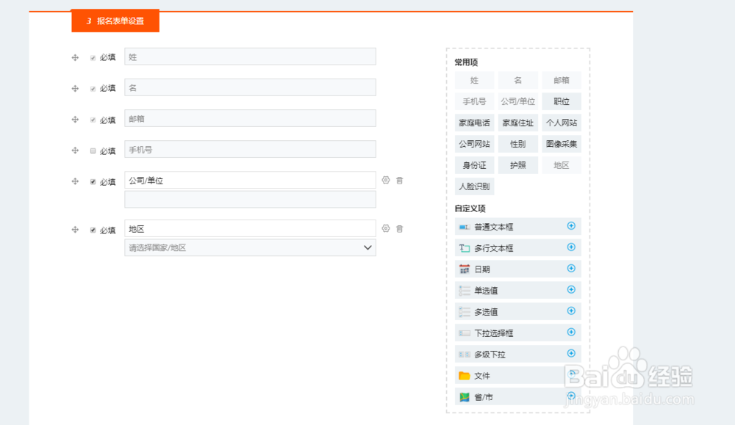Click the 日期 calendar icon

pyautogui.click(x=464, y=269)
